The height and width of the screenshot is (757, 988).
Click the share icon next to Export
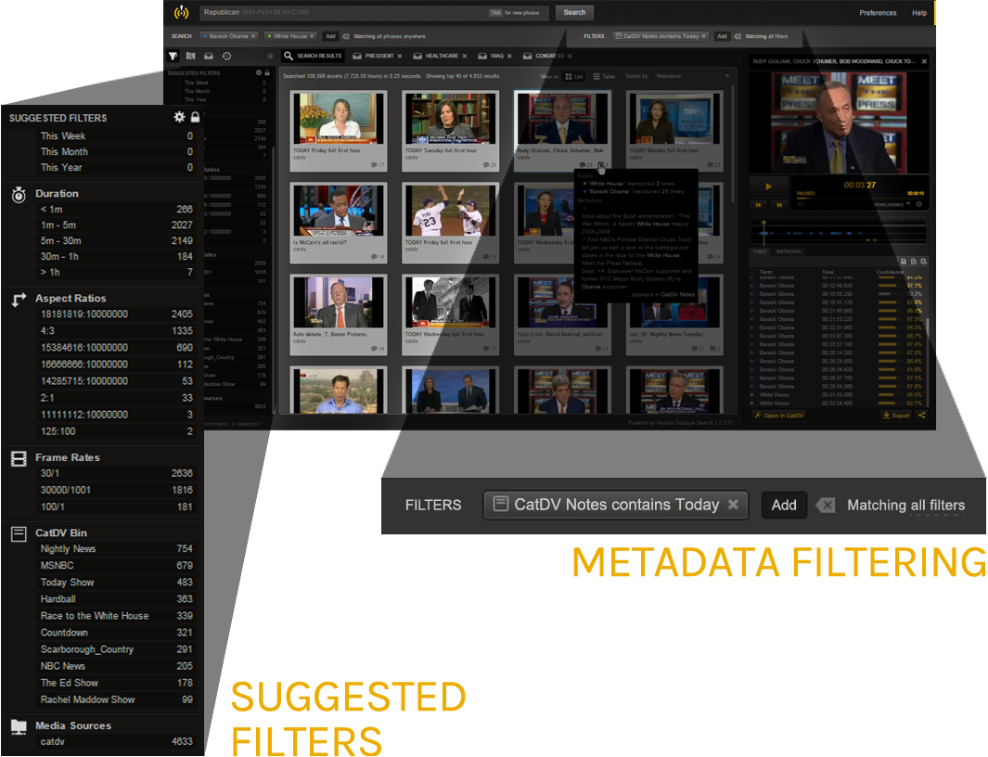(x=922, y=416)
